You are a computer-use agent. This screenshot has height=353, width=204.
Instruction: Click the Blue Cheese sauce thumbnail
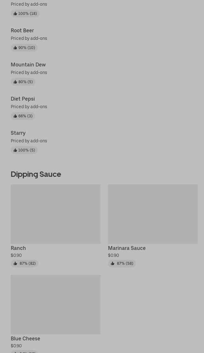click(55, 304)
